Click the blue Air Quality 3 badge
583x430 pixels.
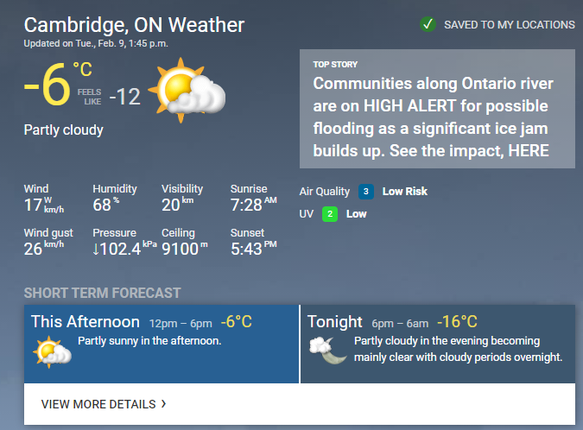pos(366,192)
